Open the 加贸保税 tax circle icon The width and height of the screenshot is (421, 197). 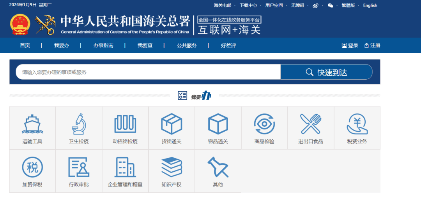(32, 167)
